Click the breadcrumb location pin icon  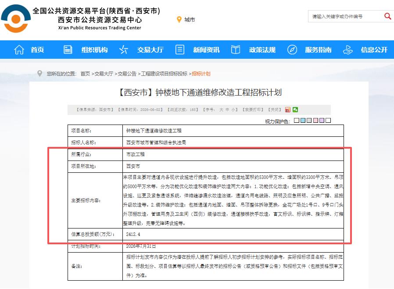click(x=39, y=73)
